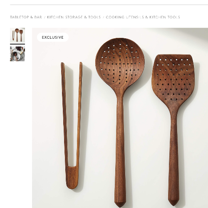Click the Exclusive badge on product image
Screen dimensions: 208x208
click(53, 37)
